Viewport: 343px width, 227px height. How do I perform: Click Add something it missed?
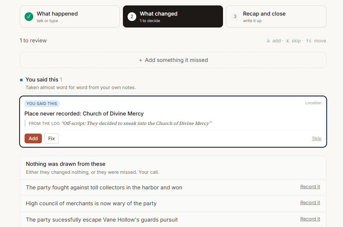point(173,60)
